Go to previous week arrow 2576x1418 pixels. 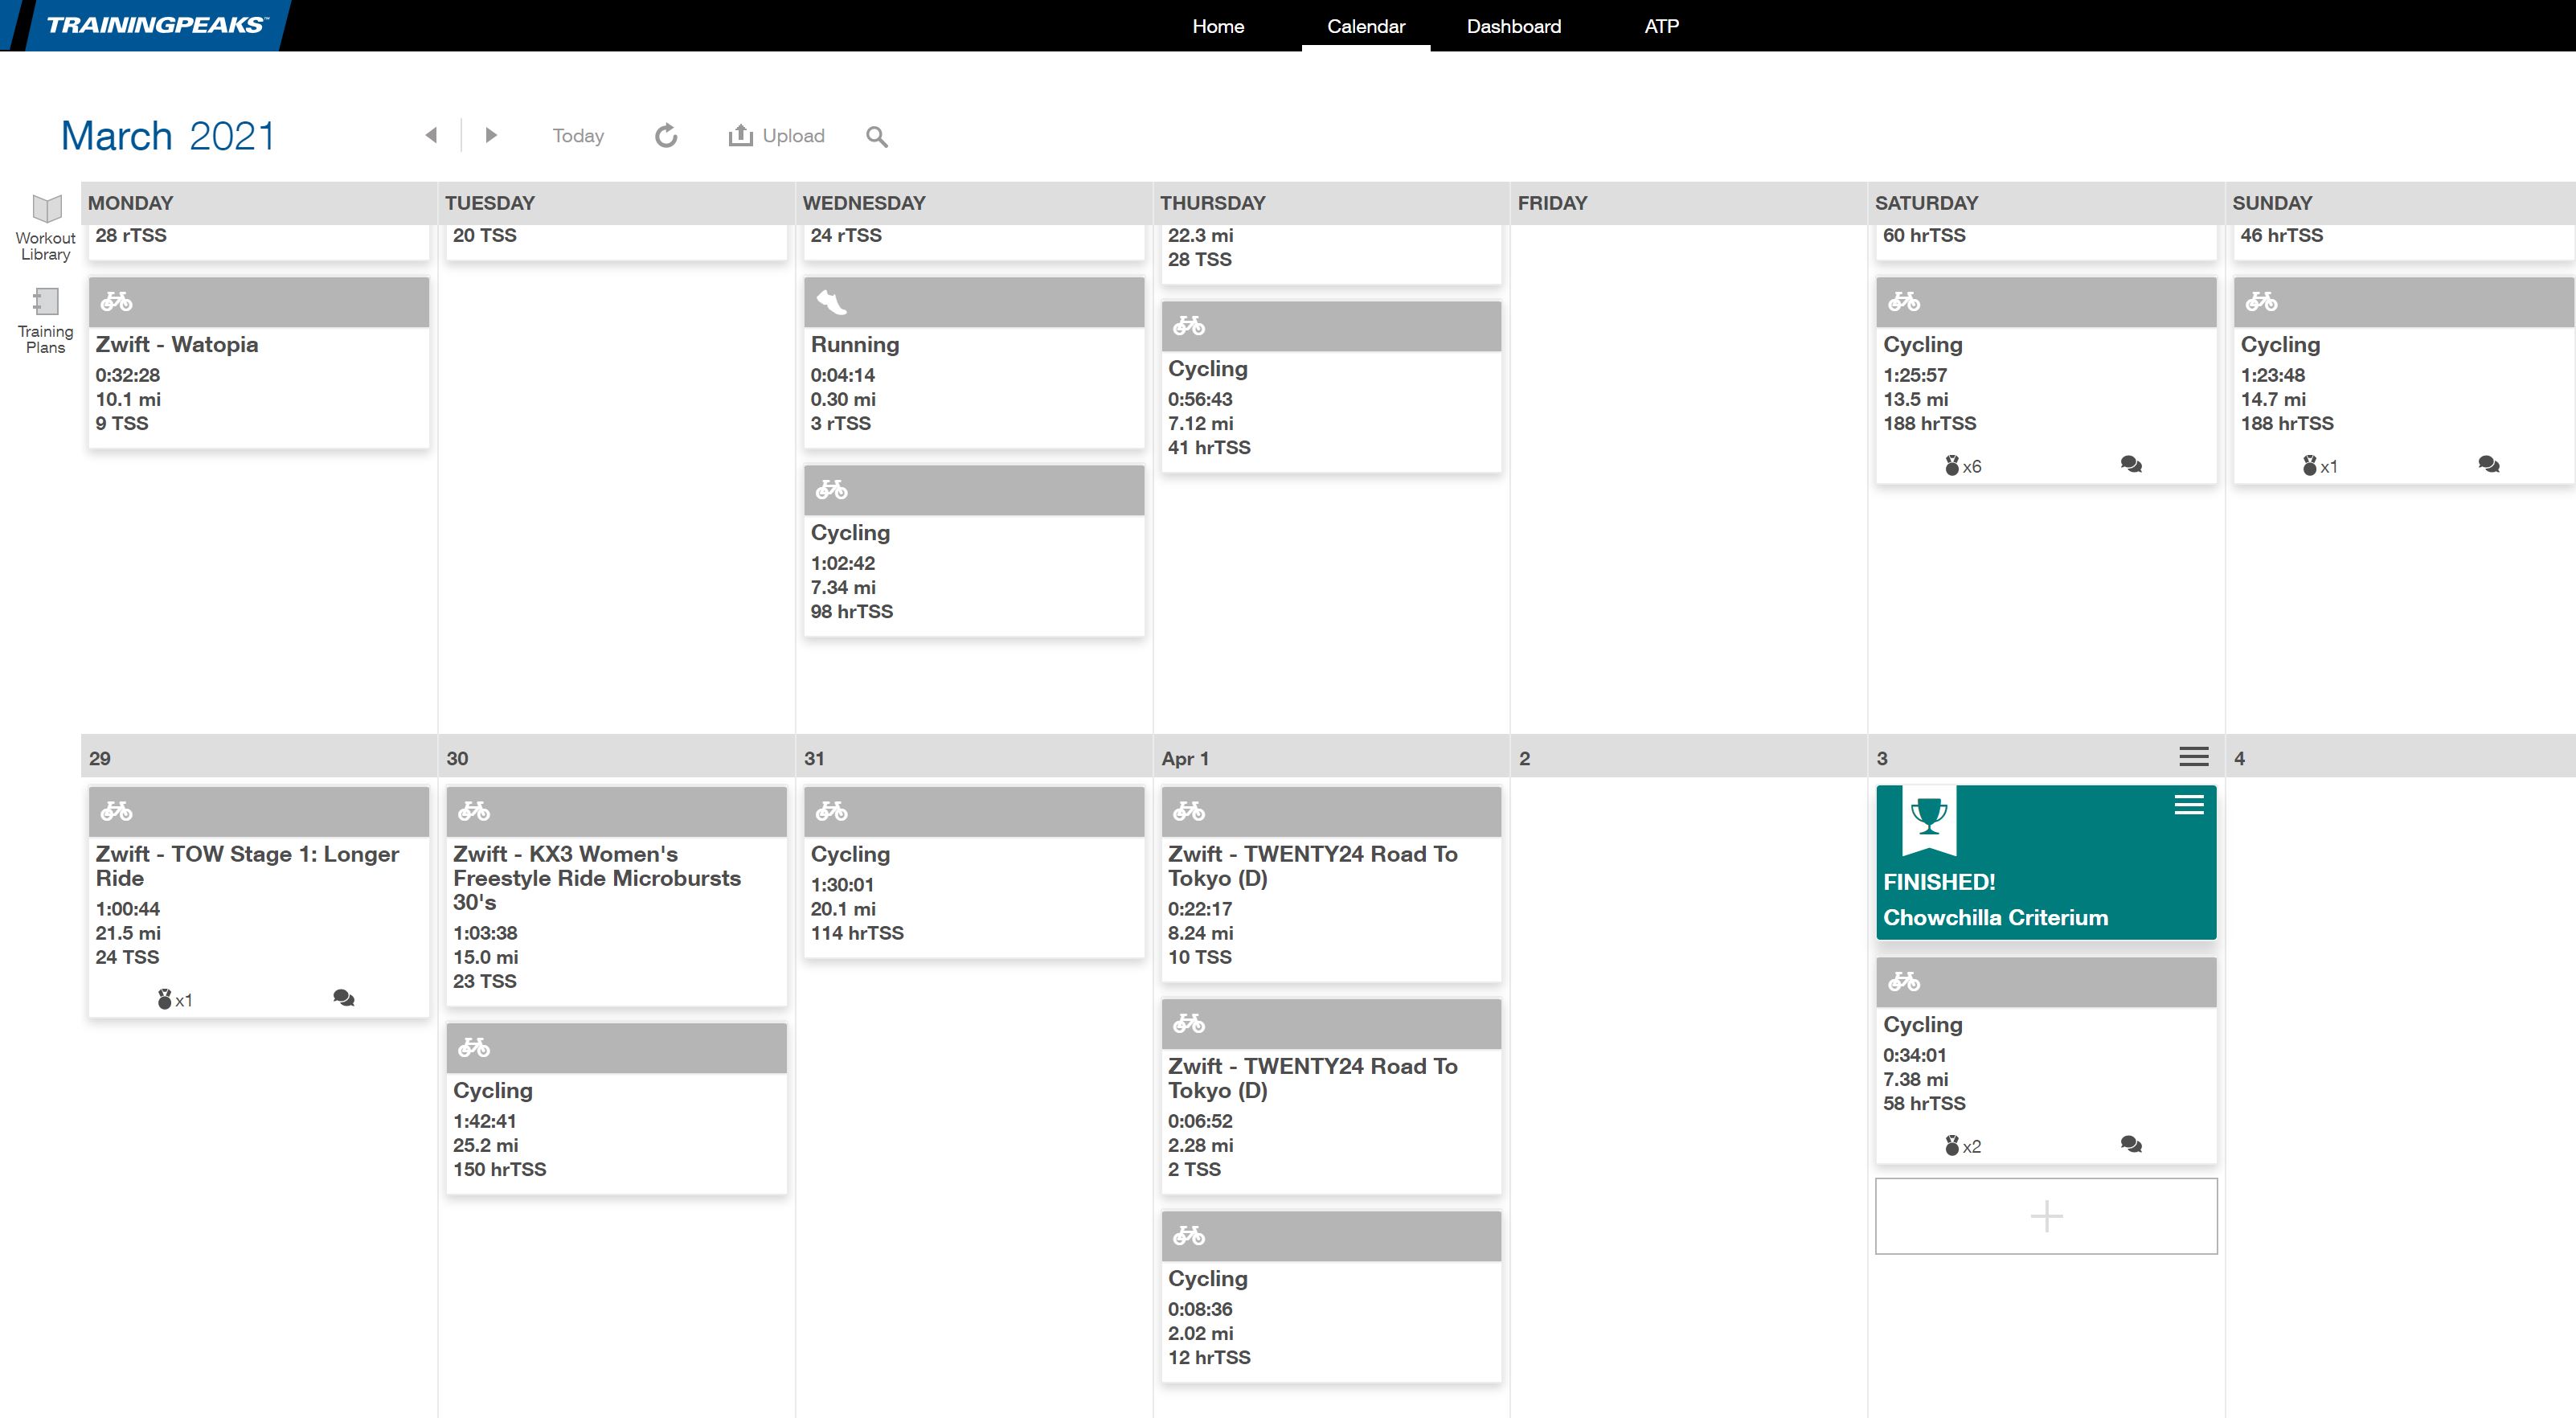pos(431,135)
